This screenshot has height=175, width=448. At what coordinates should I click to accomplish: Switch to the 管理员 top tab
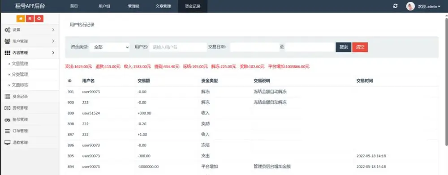134,6
